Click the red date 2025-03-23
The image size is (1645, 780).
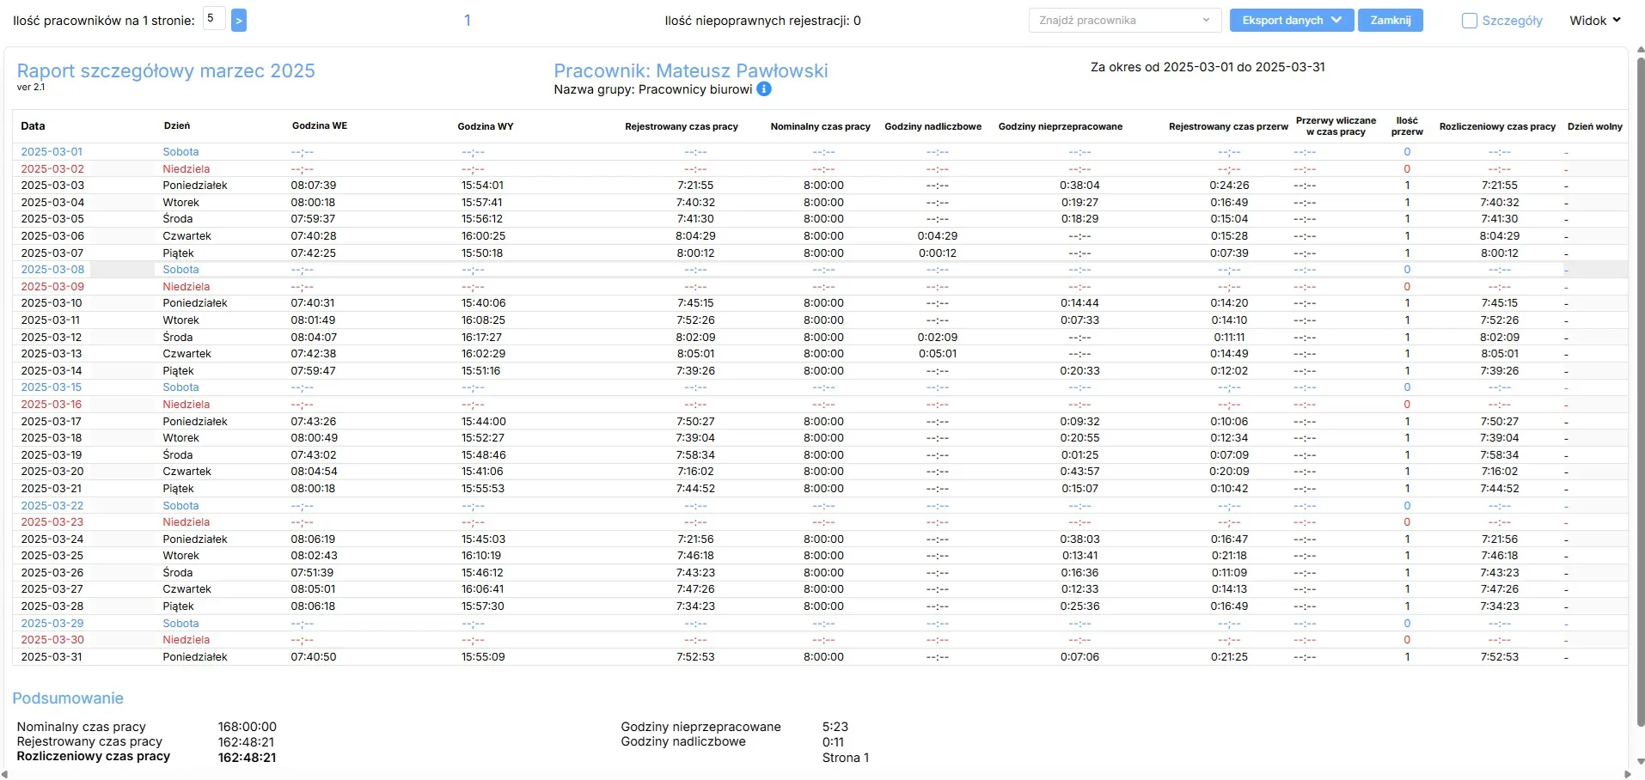[52, 522]
